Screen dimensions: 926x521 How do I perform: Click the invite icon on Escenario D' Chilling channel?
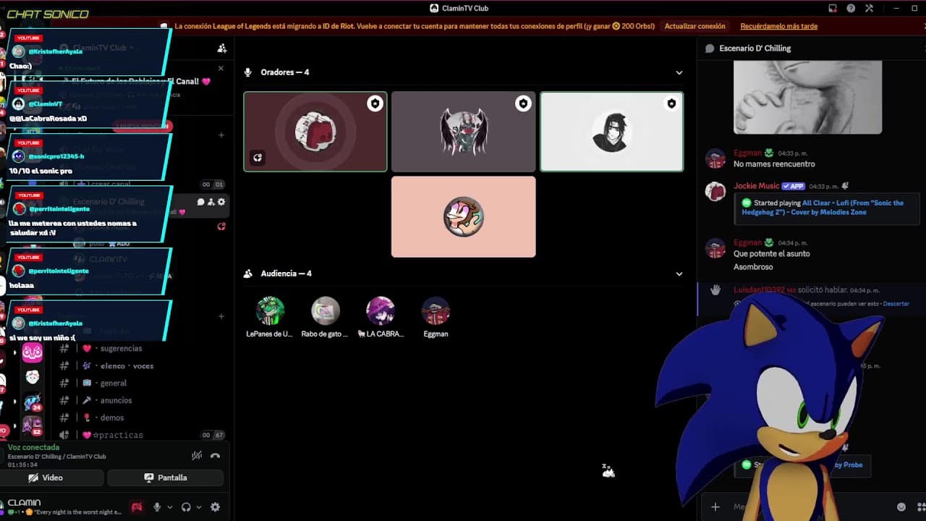tap(211, 202)
